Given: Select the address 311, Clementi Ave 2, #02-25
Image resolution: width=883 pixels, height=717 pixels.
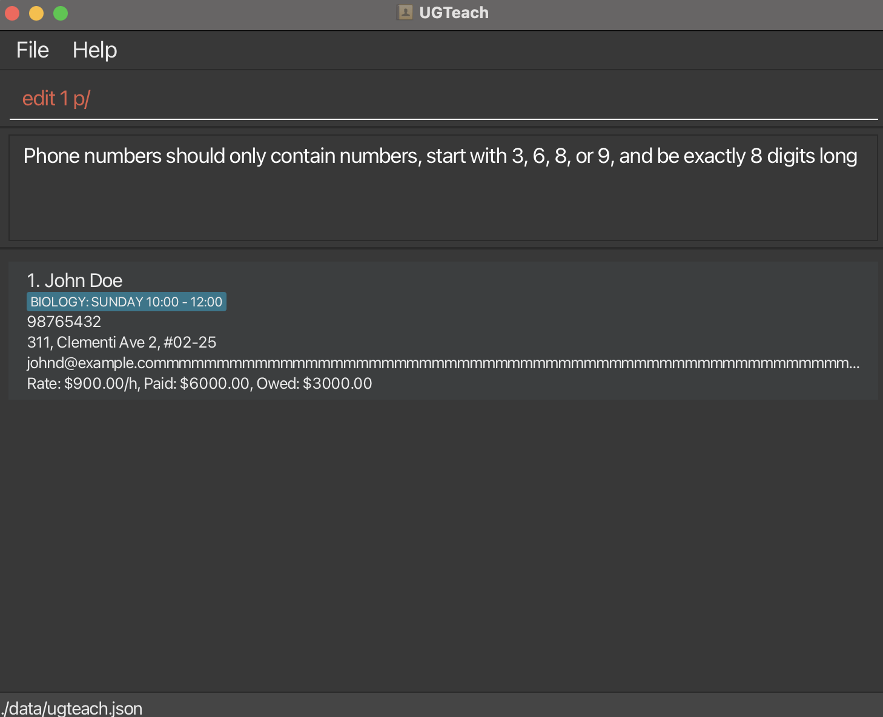Looking at the screenshot, I should click(x=121, y=342).
